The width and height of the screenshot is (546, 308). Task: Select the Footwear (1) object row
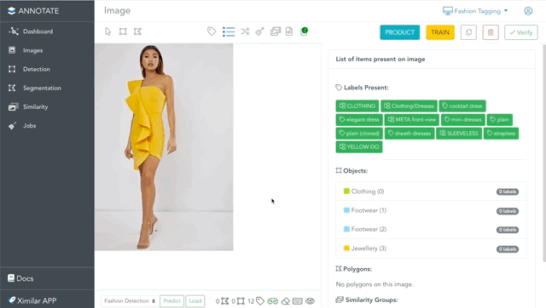point(431,210)
